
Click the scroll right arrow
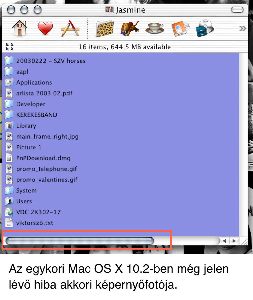(234, 241)
